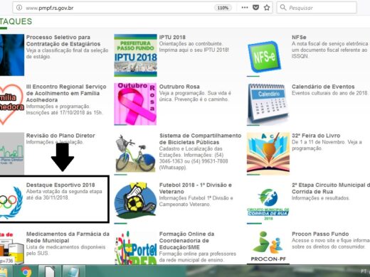This screenshot has height=277, width=370.
Task: Save page with the Pocket icon
Action: coord(255,8)
